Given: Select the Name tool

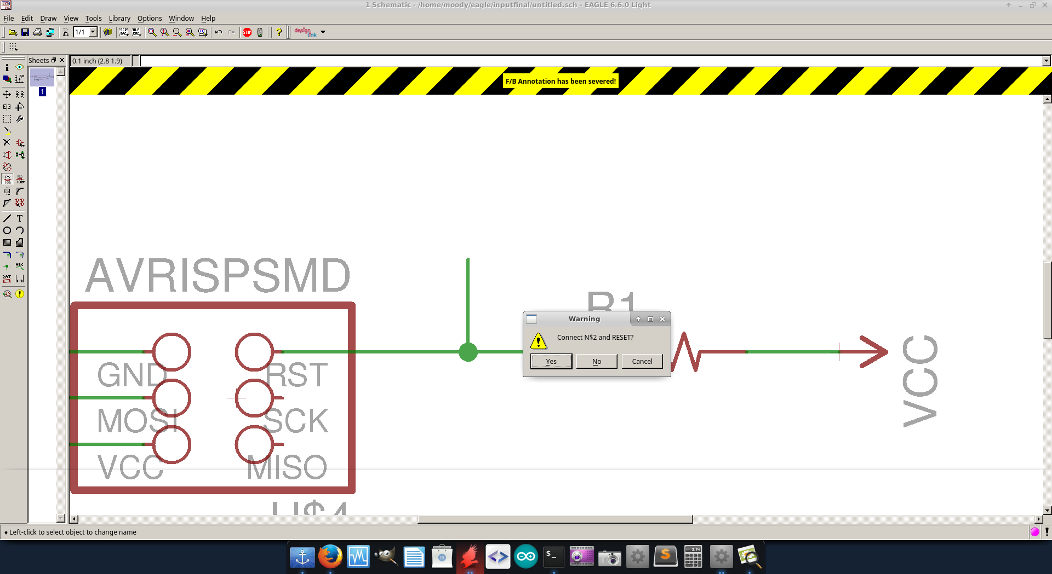Looking at the screenshot, I should [x=7, y=179].
